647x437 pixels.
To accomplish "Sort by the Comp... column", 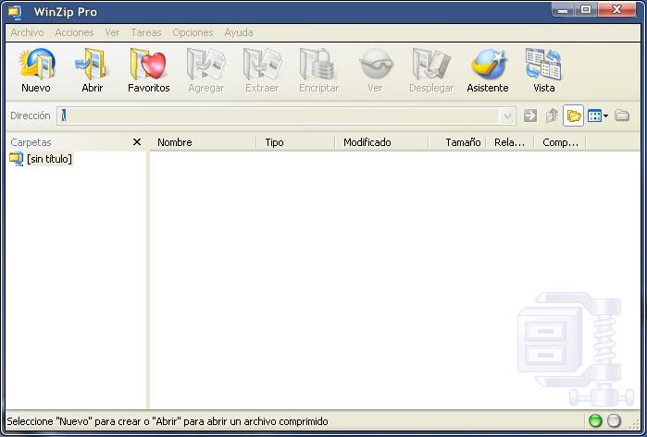I will click(560, 142).
